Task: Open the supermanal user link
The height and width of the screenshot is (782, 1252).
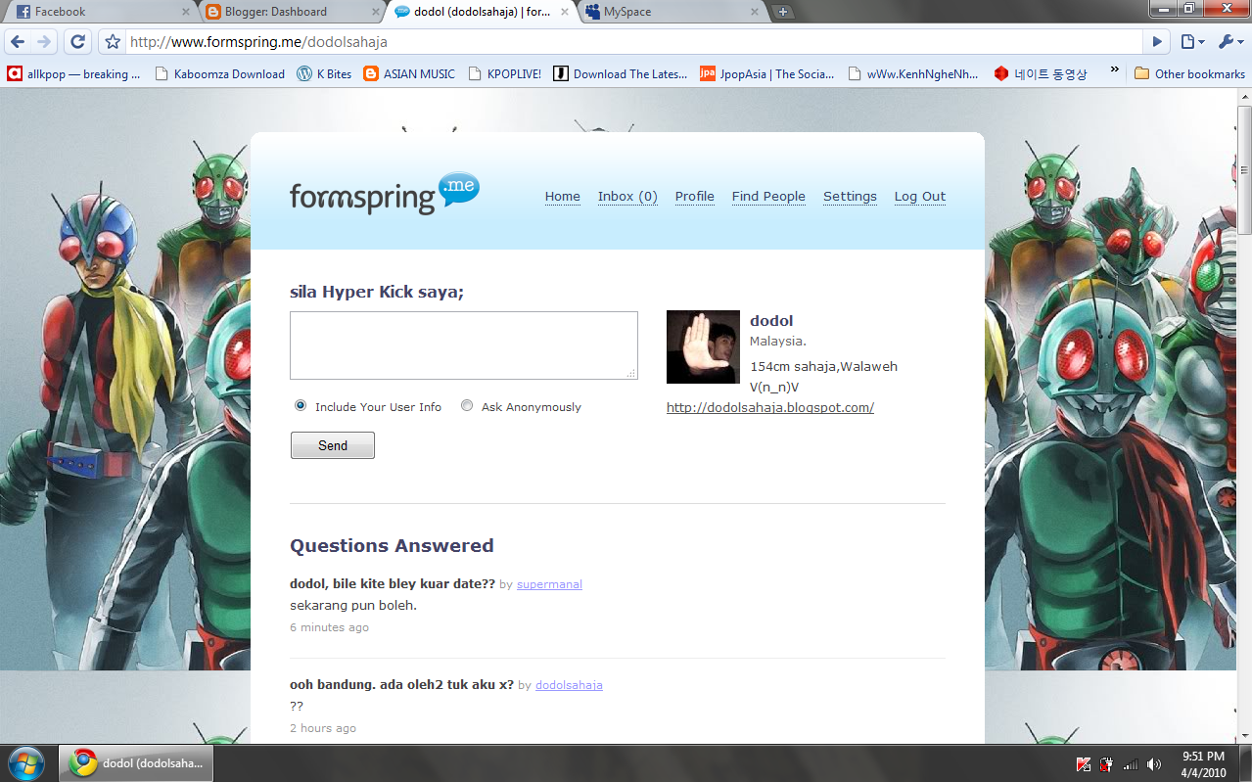Action: click(x=549, y=584)
